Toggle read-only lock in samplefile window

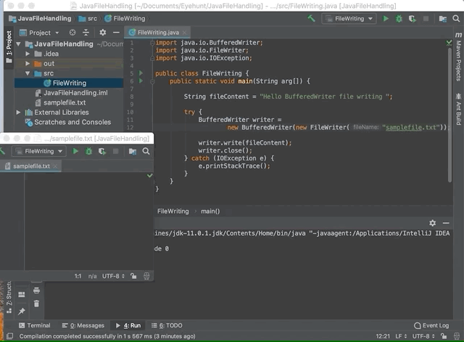click(x=133, y=276)
